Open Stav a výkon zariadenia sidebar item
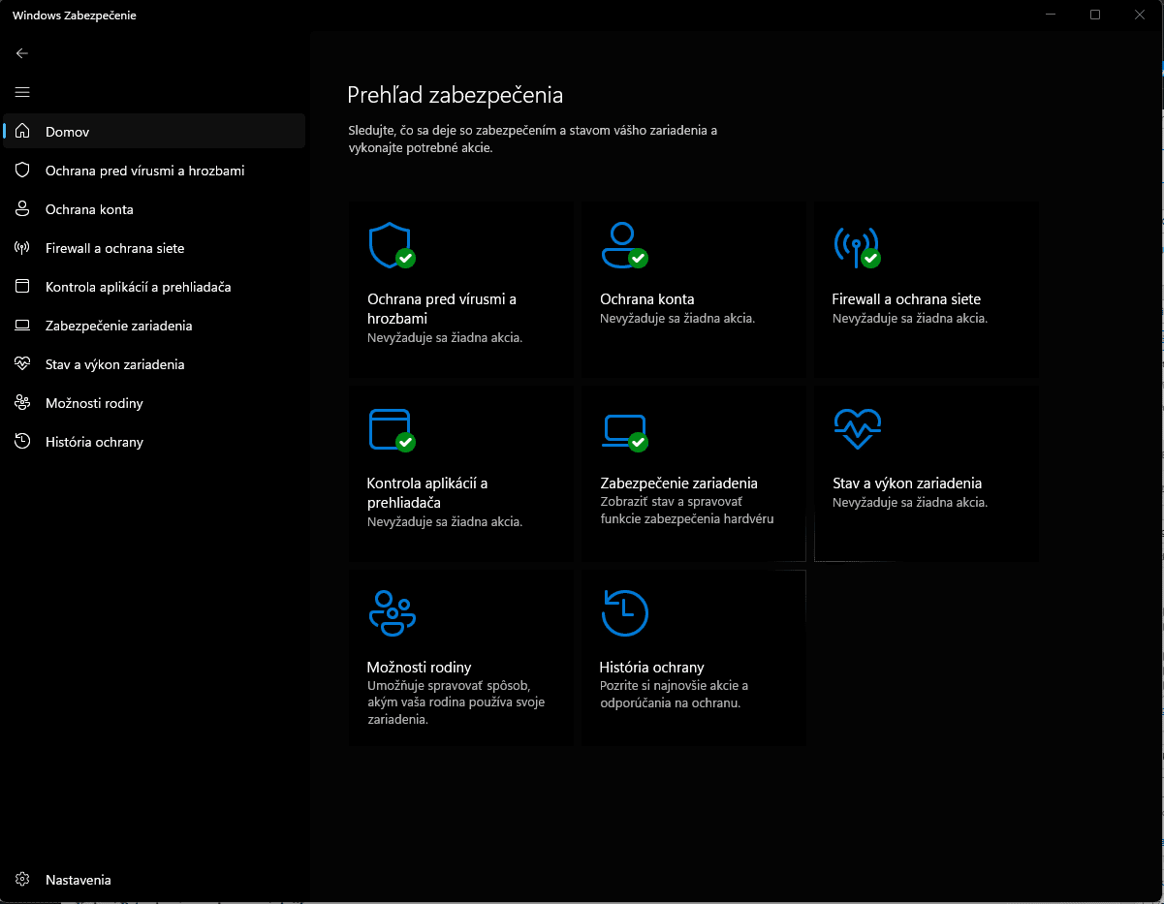Image resolution: width=1164 pixels, height=904 pixels. click(114, 364)
